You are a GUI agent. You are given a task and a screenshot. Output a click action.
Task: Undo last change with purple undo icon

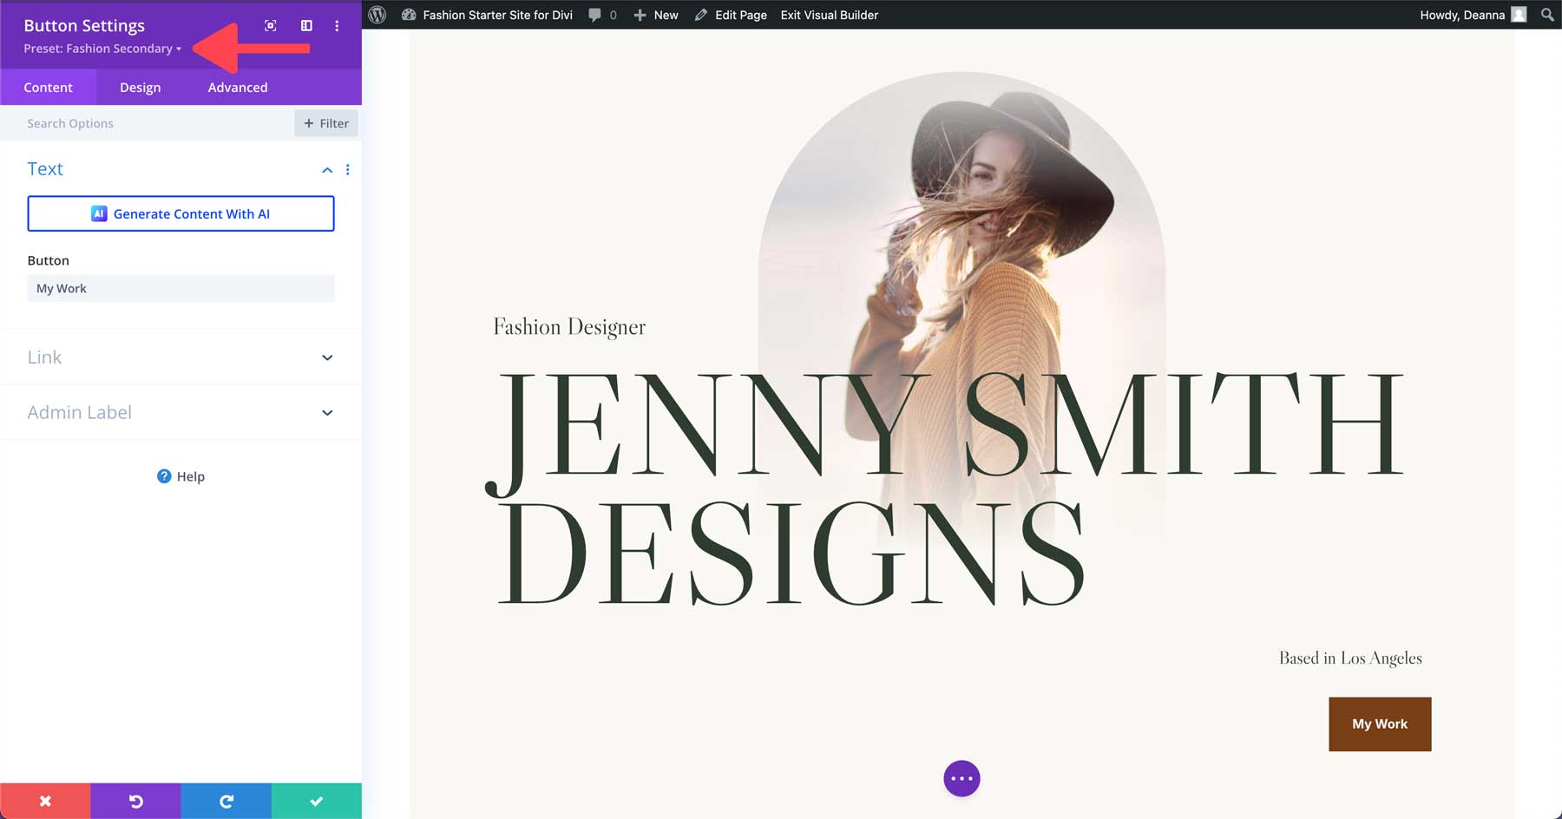point(135,801)
